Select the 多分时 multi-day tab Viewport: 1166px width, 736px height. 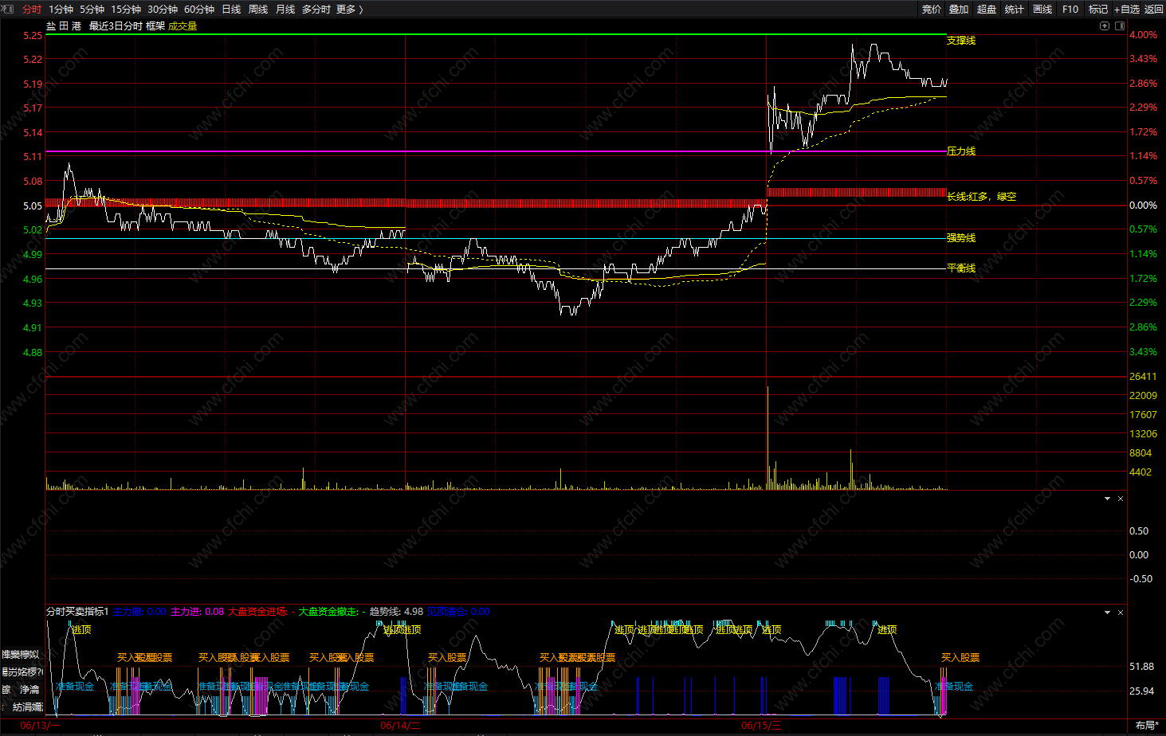pyautogui.click(x=316, y=10)
